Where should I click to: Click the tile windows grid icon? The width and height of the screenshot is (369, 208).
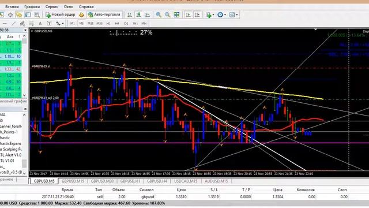click(x=176, y=14)
